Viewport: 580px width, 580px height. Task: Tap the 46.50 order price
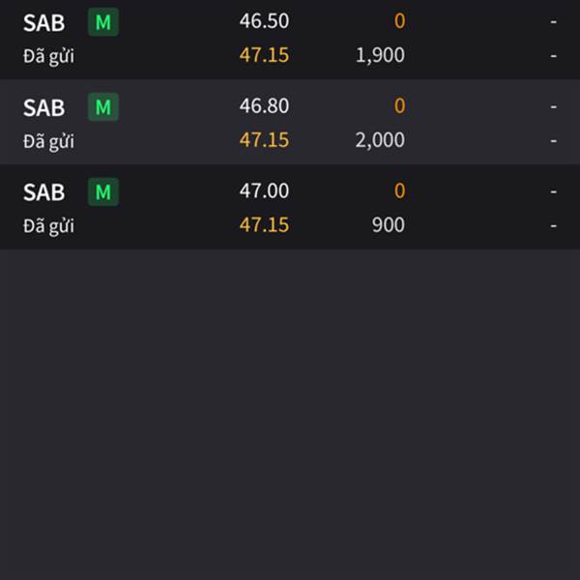coord(264,21)
